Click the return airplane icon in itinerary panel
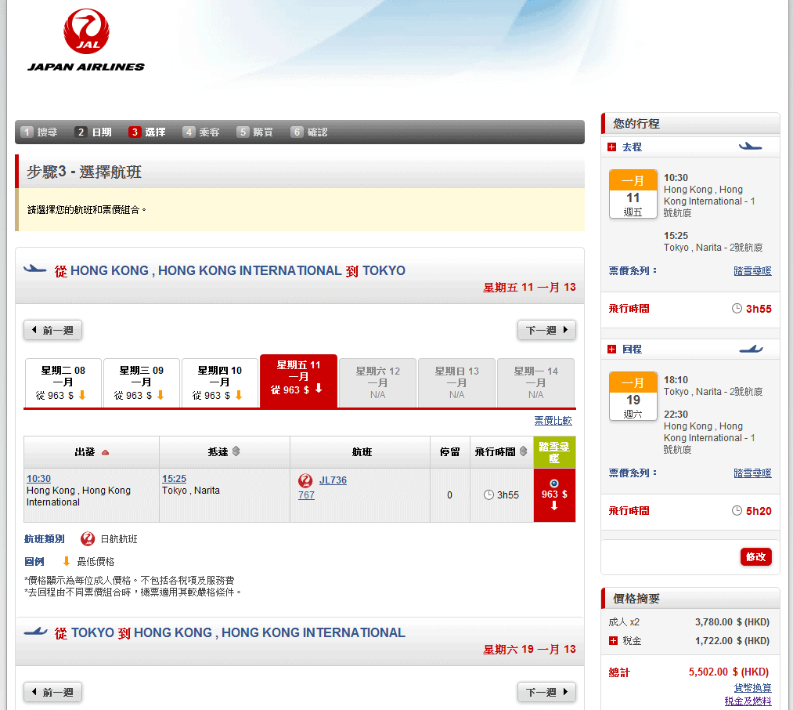793x710 pixels. [x=750, y=349]
